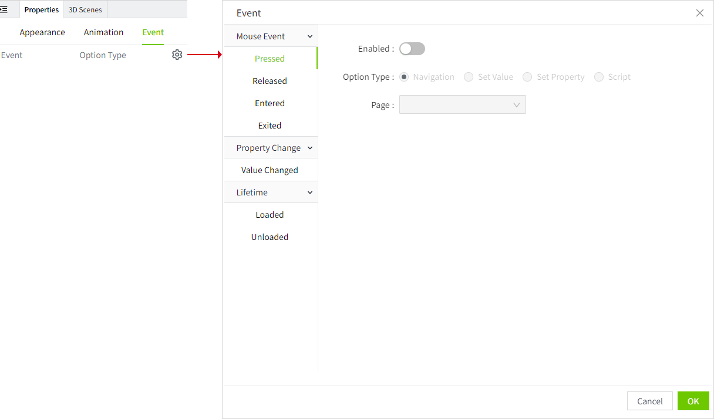
Task: Select the Set Value radio button
Action: pyautogui.click(x=469, y=77)
